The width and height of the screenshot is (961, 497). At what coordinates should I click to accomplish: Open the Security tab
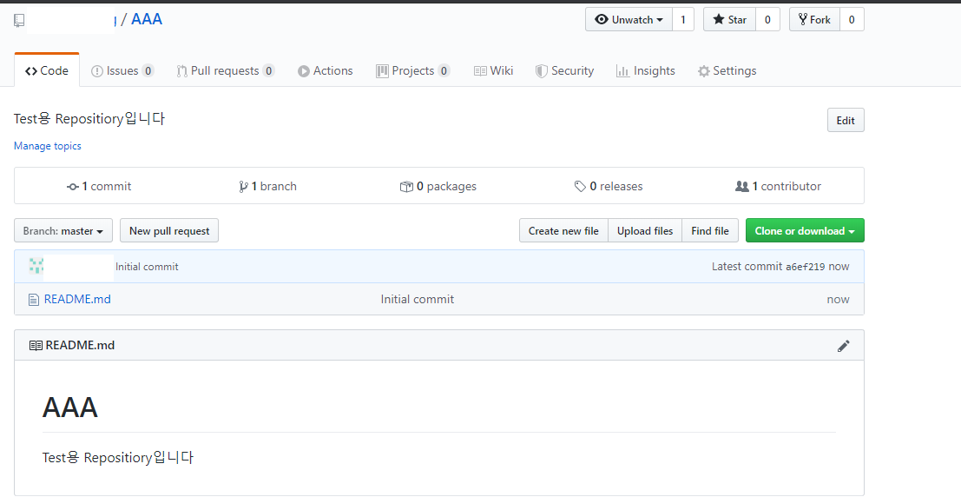564,70
